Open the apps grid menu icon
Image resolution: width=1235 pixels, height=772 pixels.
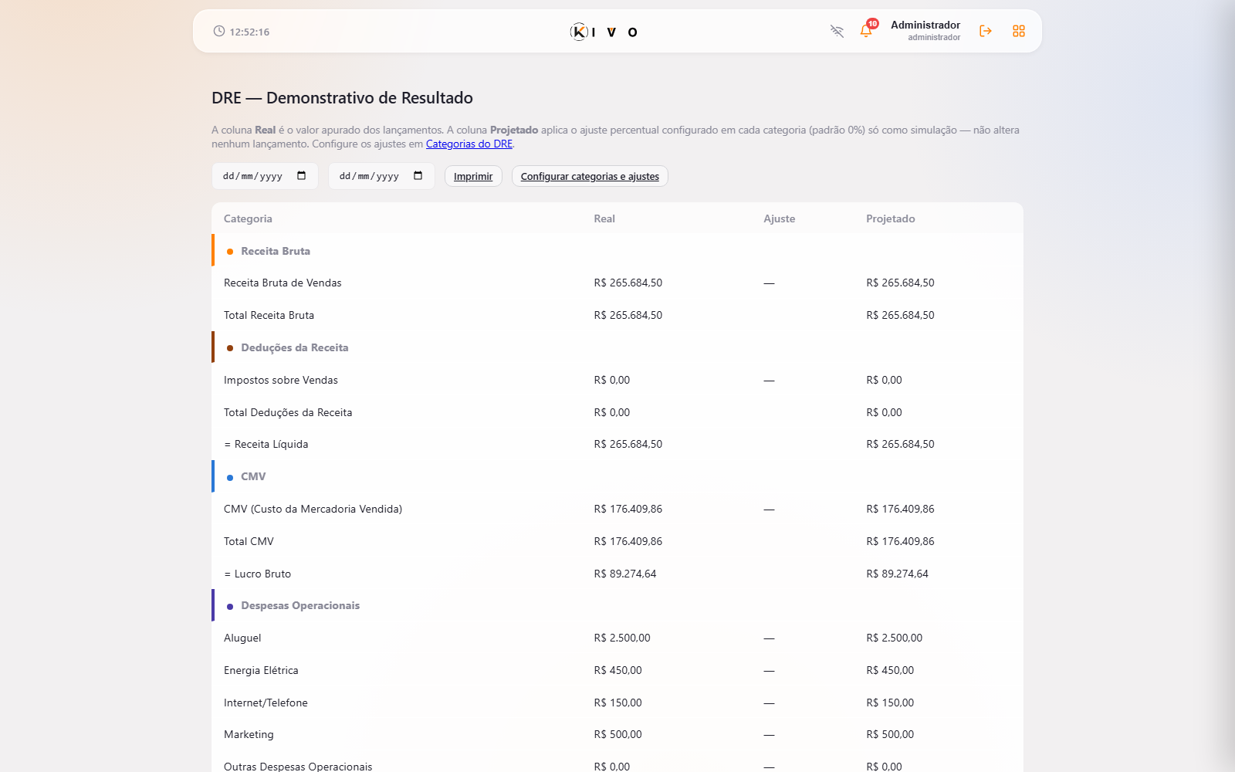coord(1019,31)
